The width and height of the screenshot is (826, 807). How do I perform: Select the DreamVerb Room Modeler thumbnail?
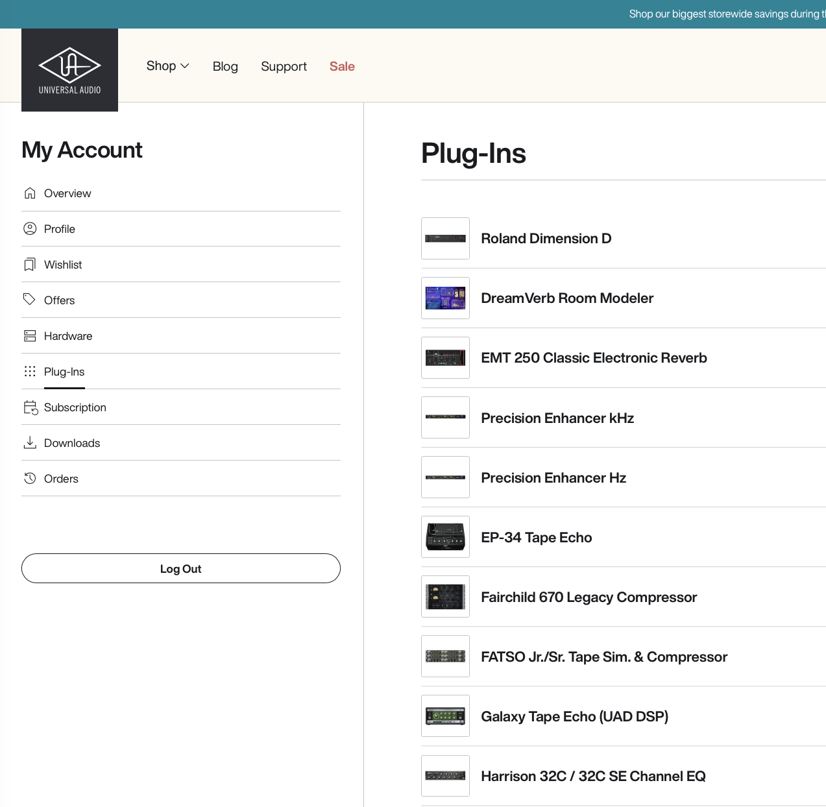[445, 298]
